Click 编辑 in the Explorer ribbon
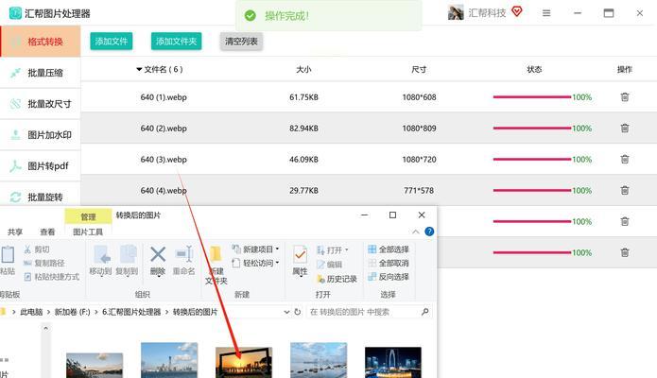The image size is (657, 378). pyautogui.click(x=330, y=265)
